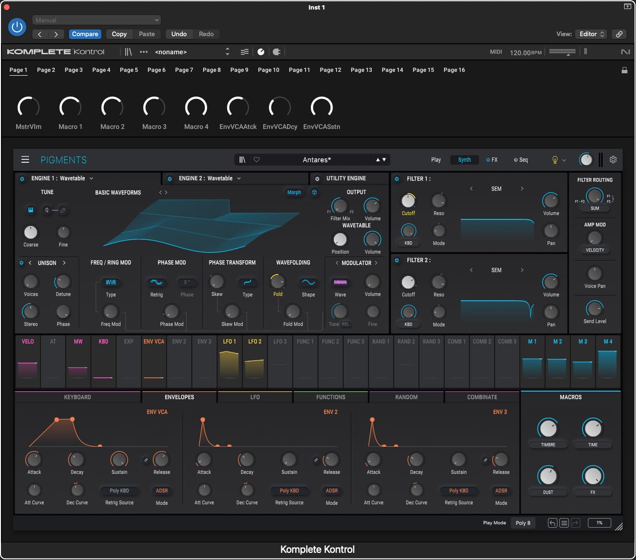Screen dimensions: 636x560
Task: Select the LFO 1 modulation source slot
Action: [x=229, y=362]
